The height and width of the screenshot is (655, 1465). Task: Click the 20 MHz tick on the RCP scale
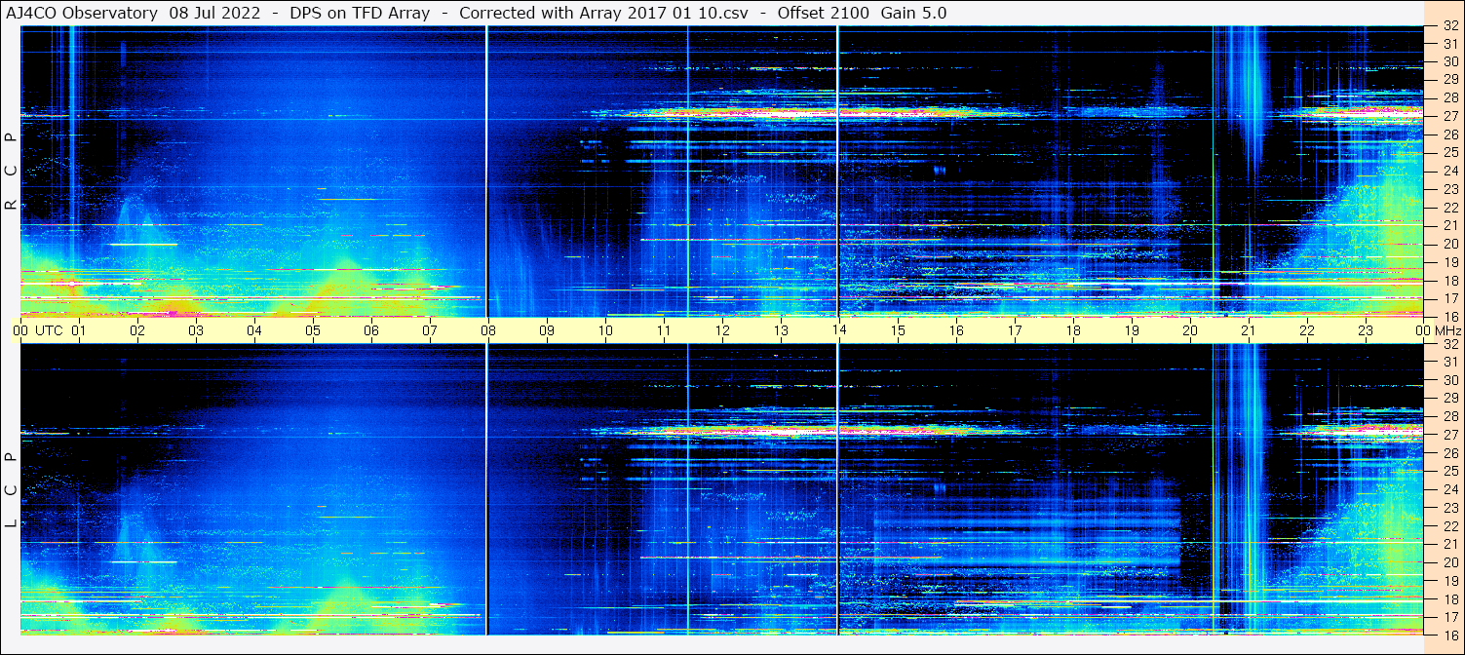(1449, 243)
